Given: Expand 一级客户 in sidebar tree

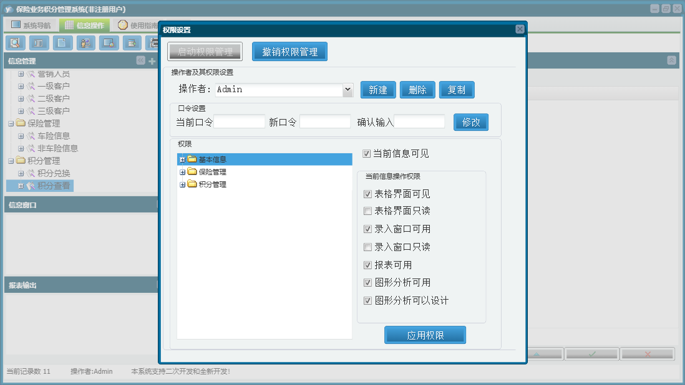Looking at the screenshot, I should click(21, 87).
